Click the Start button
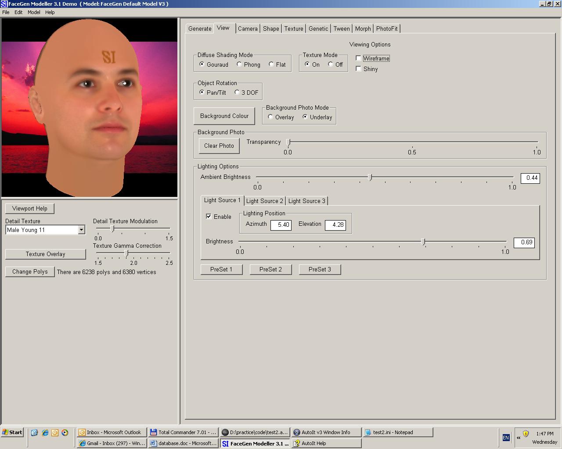Screen dimensions: 562x449 pos(12,432)
